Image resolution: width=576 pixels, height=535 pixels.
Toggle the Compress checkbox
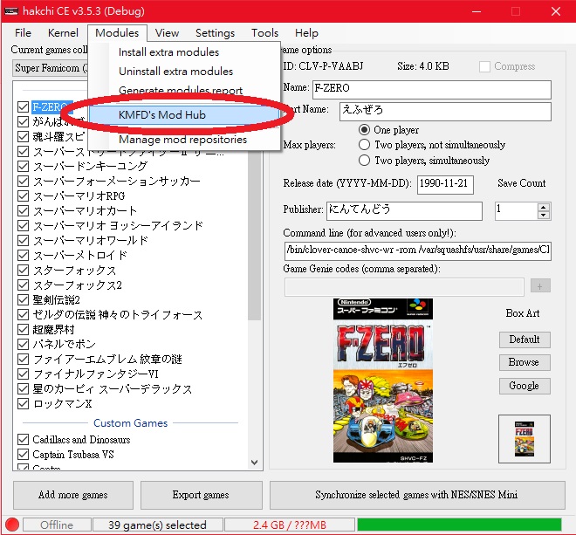tap(484, 66)
